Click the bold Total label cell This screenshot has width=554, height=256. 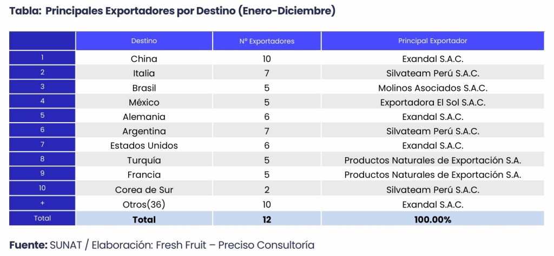144,219
